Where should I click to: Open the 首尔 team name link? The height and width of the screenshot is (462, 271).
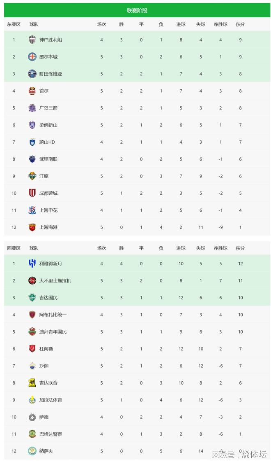coord(44,91)
